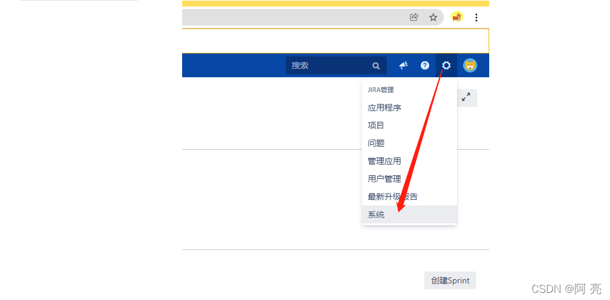Open 管理应用 from the menu
610x300 pixels.
(x=409, y=161)
